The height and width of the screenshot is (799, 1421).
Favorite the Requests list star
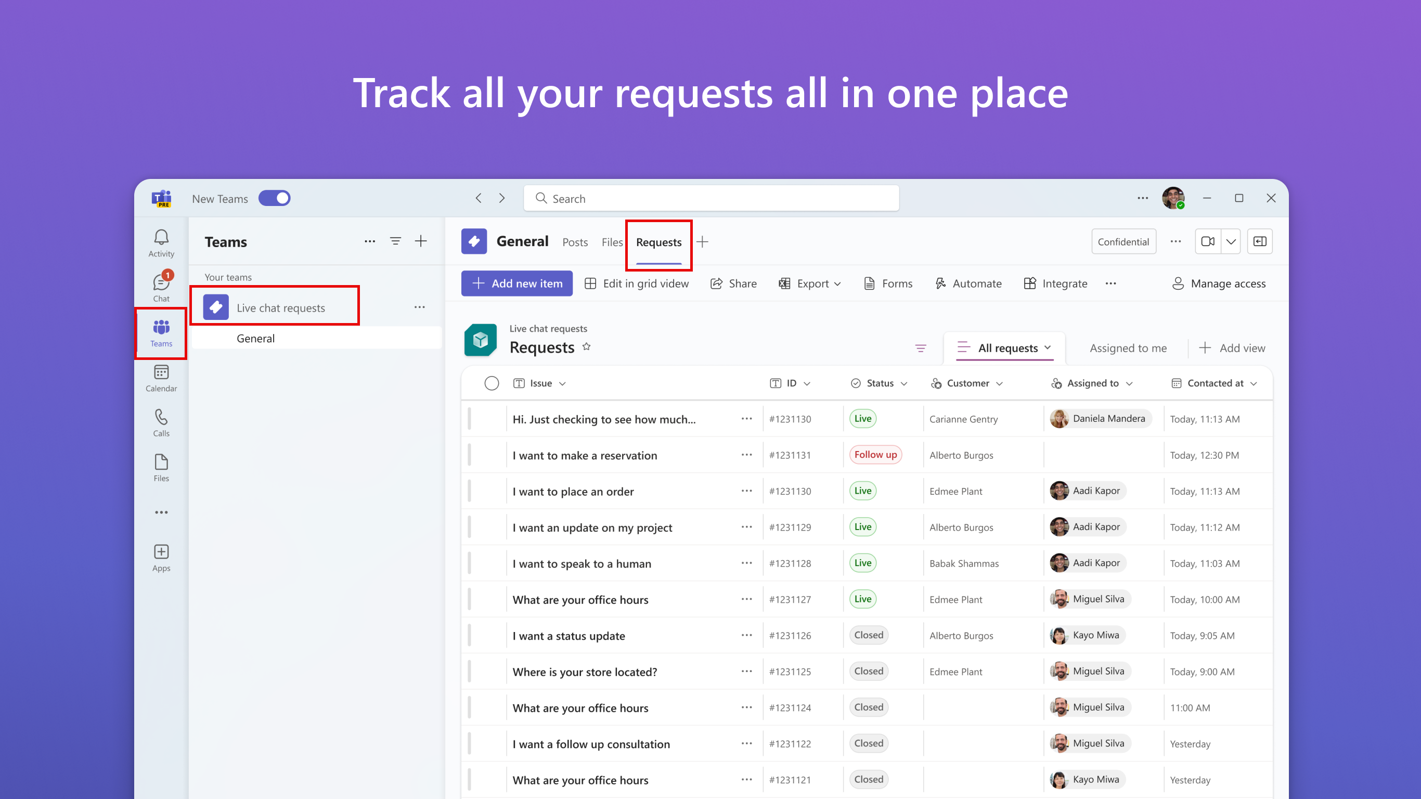pos(586,346)
